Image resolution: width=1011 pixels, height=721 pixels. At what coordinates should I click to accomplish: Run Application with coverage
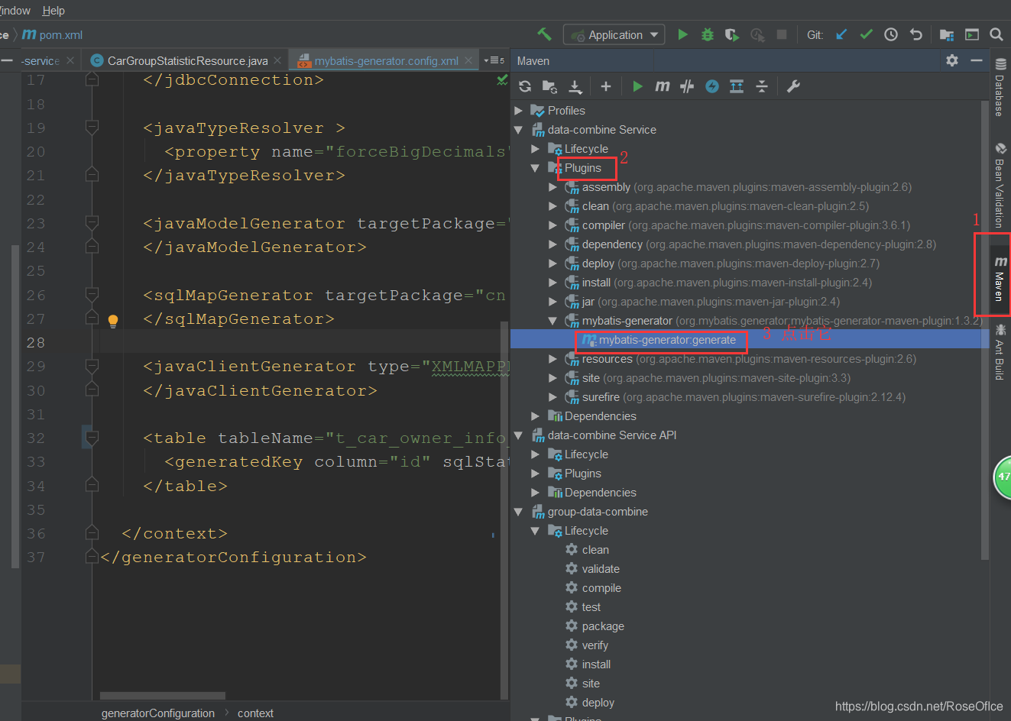tap(732, 34)
